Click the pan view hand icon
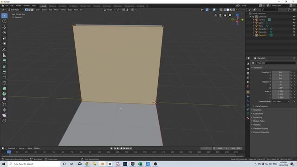The width and height of the screenshot is (297, 167). click(x=225, y=15)
